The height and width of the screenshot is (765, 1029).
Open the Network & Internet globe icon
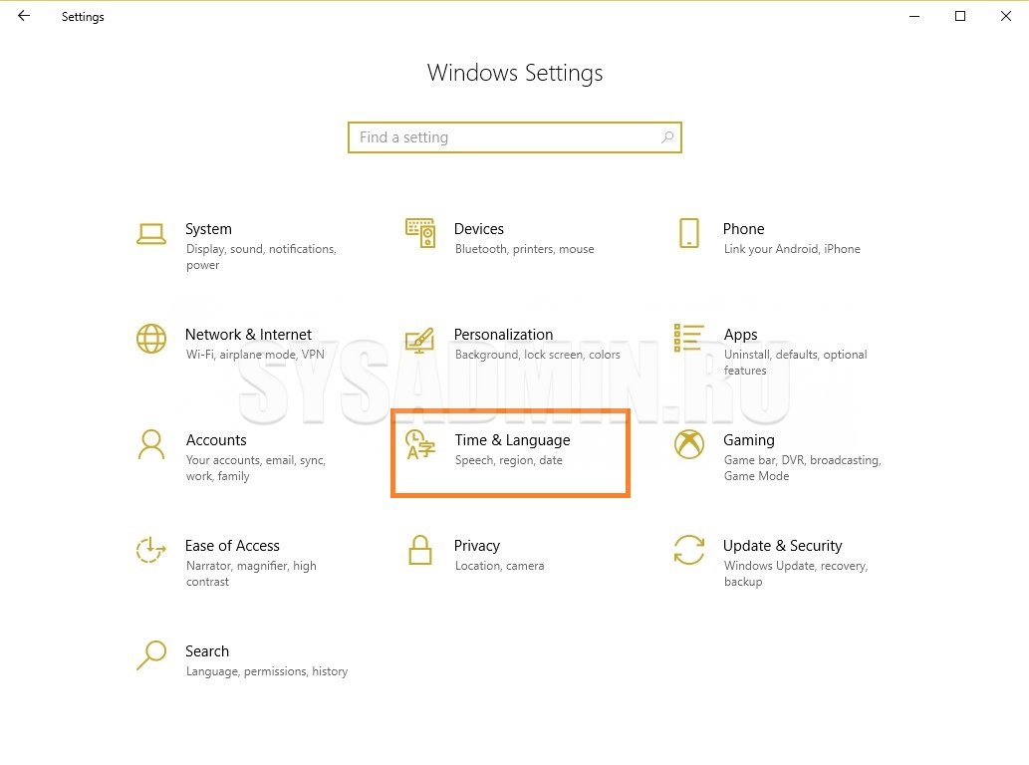coord(151,339)
